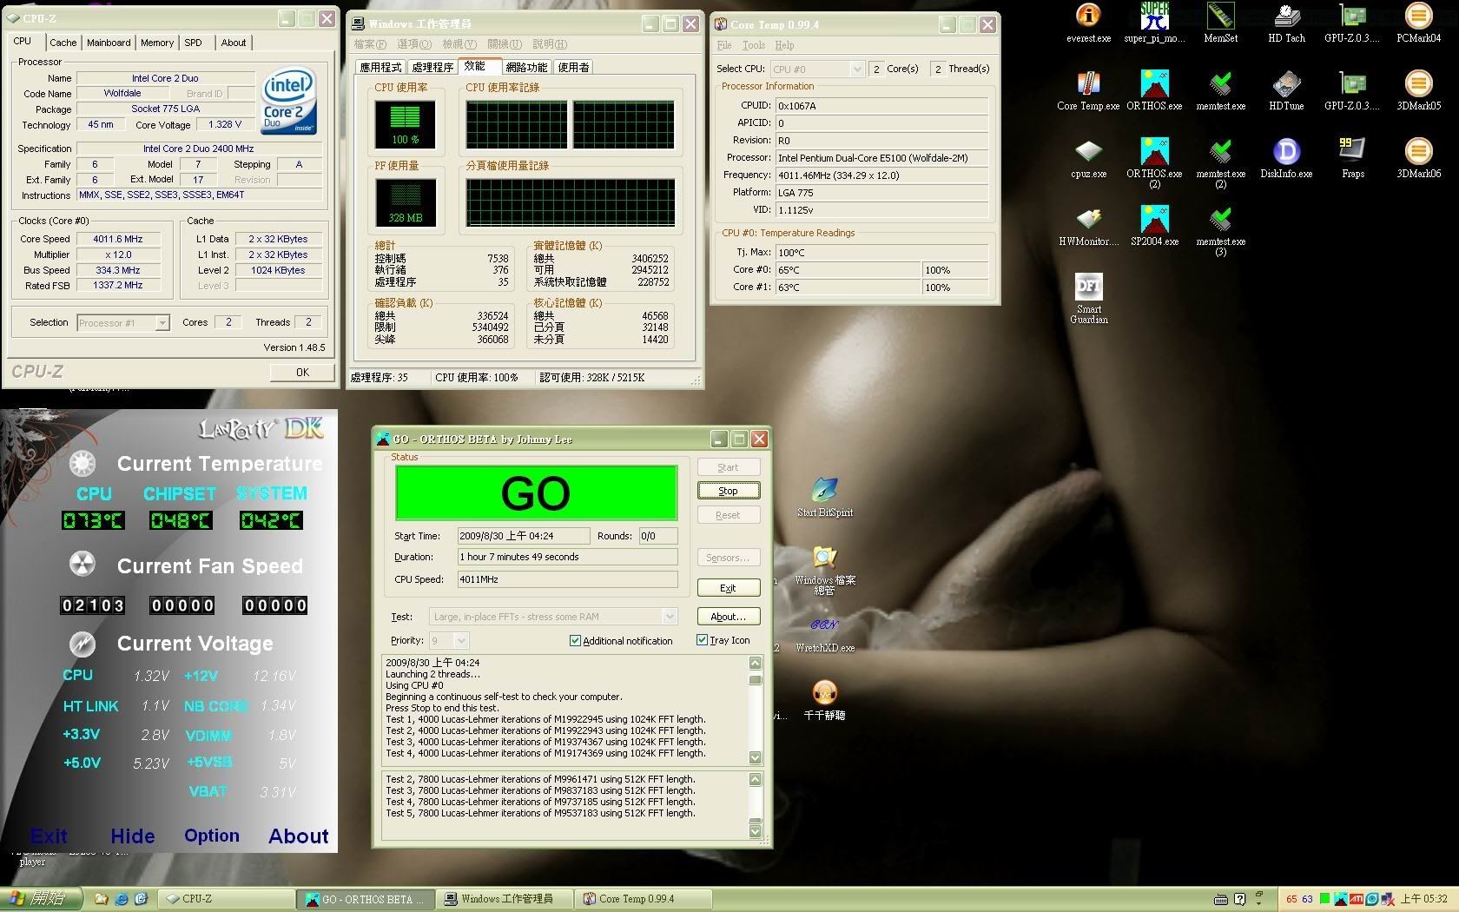Switch to the SPD tab in CPU-Z

(194, 42)
